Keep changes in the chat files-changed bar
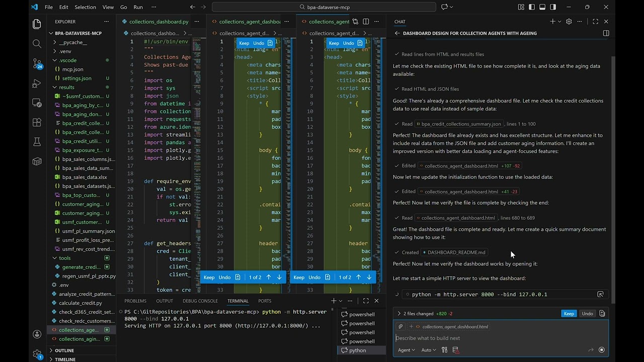 click(569, 314)
